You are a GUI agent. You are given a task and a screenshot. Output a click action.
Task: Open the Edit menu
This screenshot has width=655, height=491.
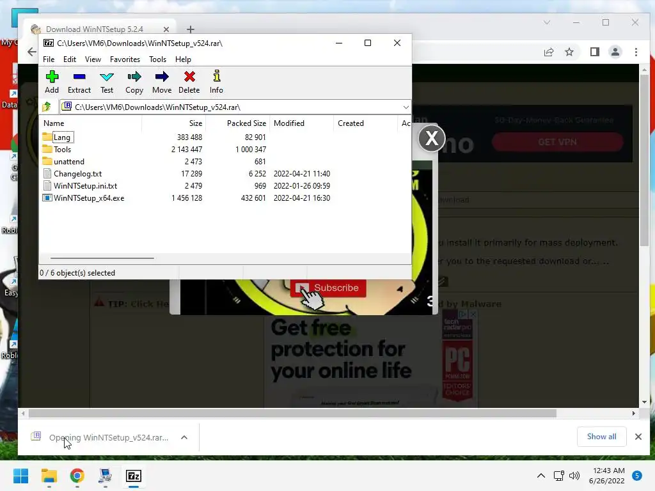70,59
